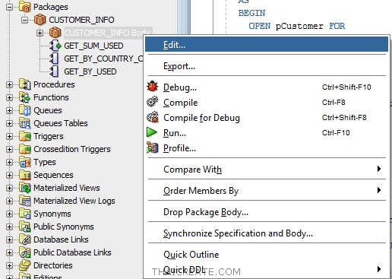The height and width of the screenshot is (279, 392).
Task: Click the GET_BY_USED procedure icon
Action: coord(54,71)
